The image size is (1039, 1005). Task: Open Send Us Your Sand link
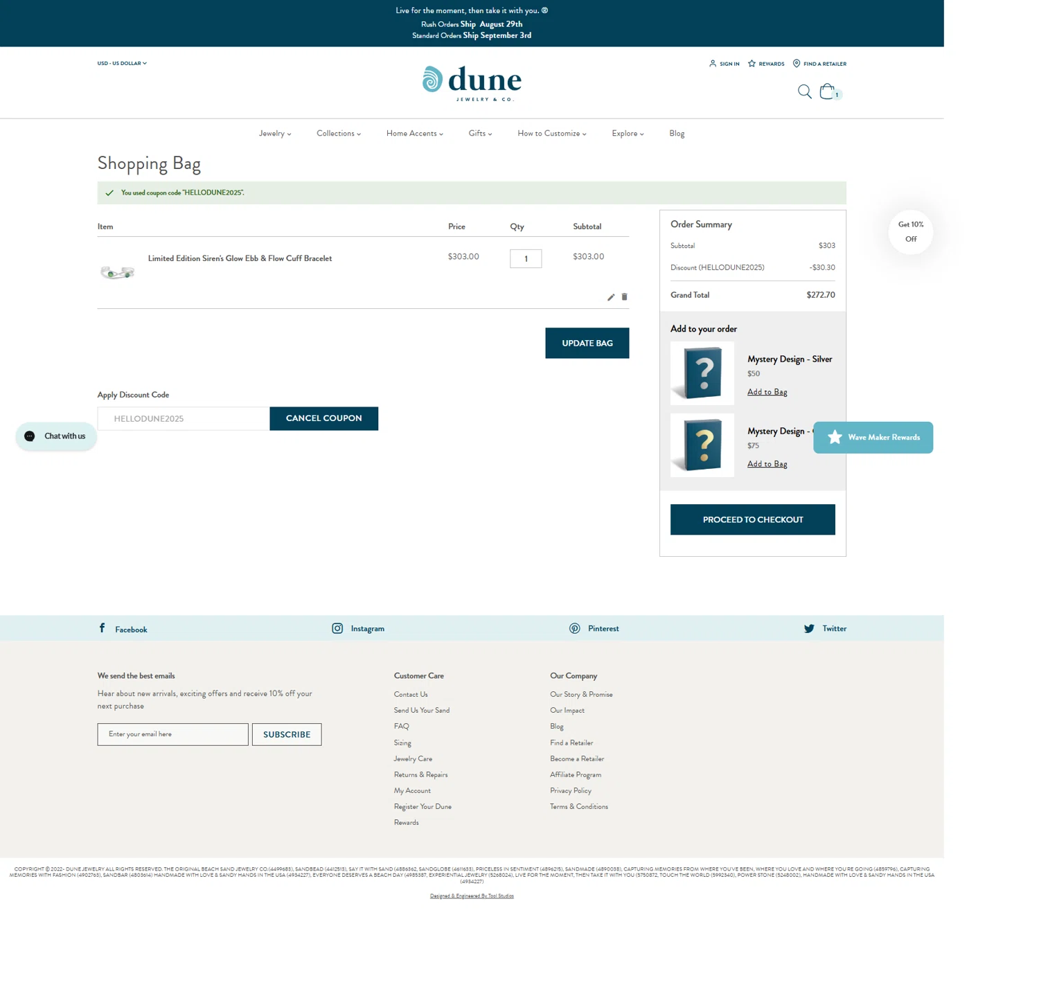(x=422, y=710)
